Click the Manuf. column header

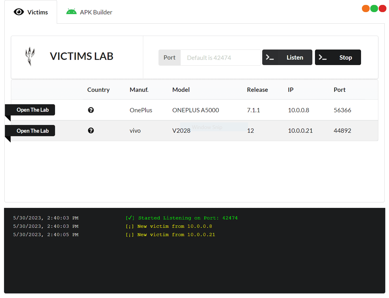point(139,90)
